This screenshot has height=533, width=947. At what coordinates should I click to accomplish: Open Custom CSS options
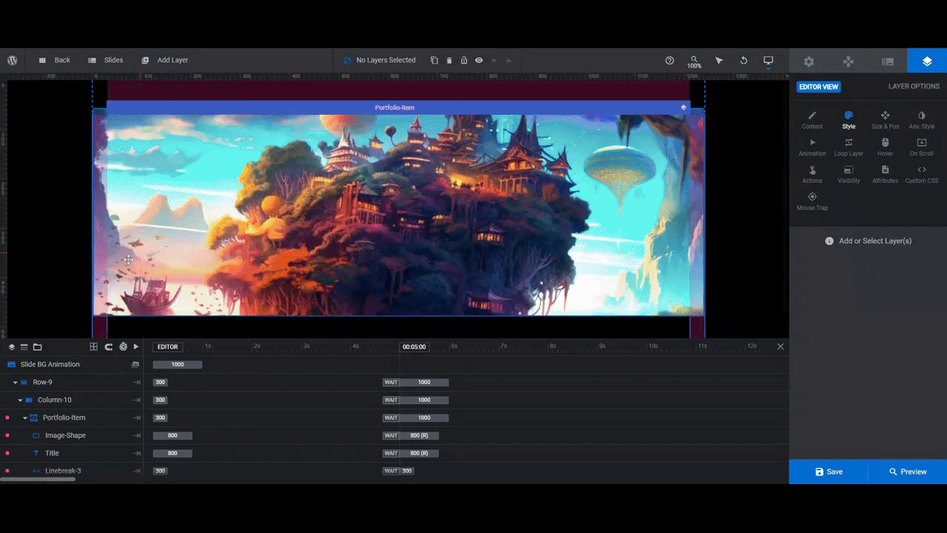(922, 175)
